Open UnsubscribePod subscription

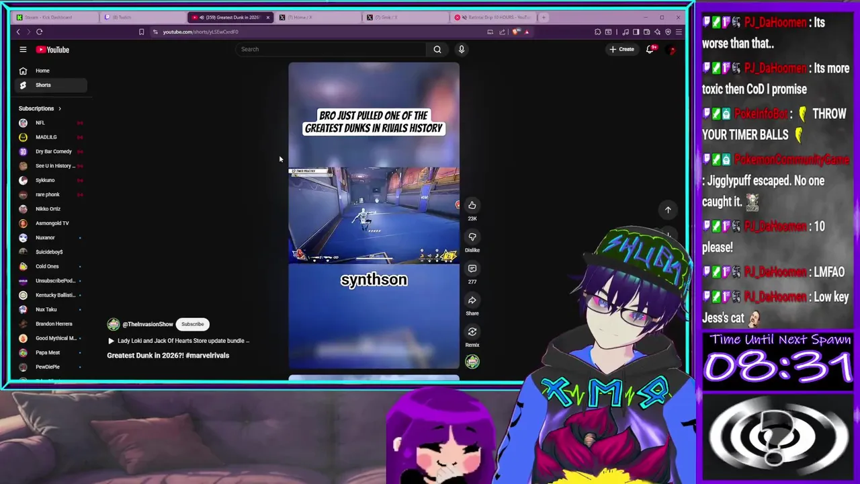(x=50, y=280)
